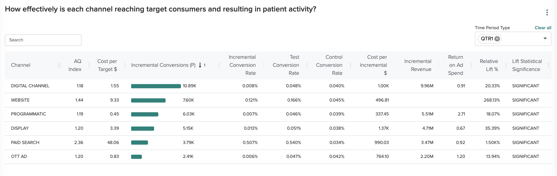Sort by Cost per Target $ column
The image size is (557, 176).
[107, 65]
